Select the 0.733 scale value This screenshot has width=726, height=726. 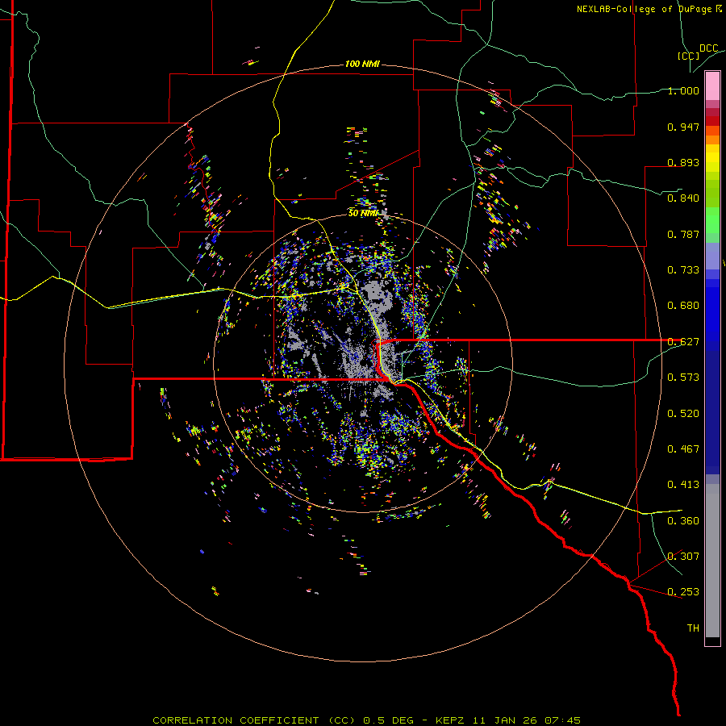(683, 270)
